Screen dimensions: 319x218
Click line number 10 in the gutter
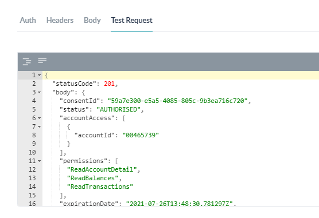(32, 152)
